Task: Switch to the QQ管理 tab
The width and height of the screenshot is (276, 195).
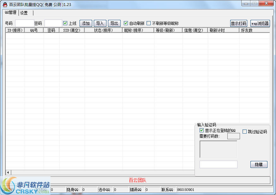Action: coord(10,13)
